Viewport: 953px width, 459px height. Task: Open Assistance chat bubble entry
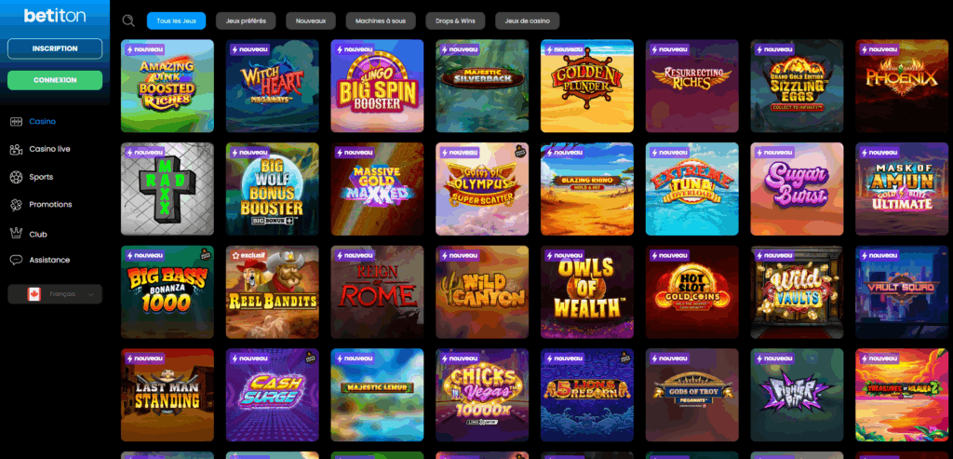click(x=17, y=260)
